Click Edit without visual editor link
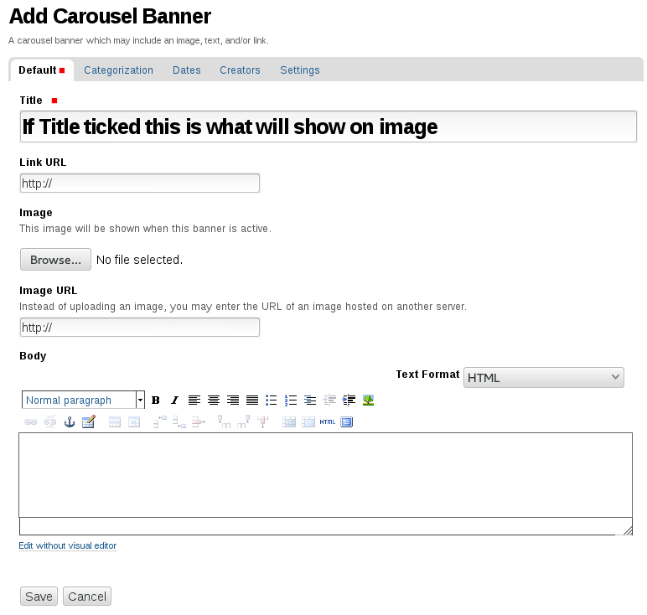The image size is (647, 615). [68, 545]
